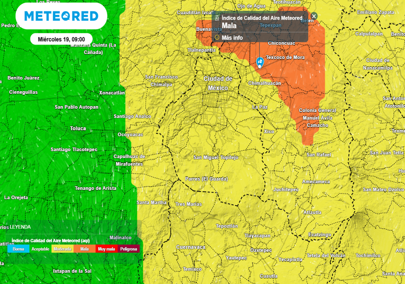The image size is (405, 284).
Task: Click Ciudad de México label on map
Action: pyautogui.click(x=218, y=83)
